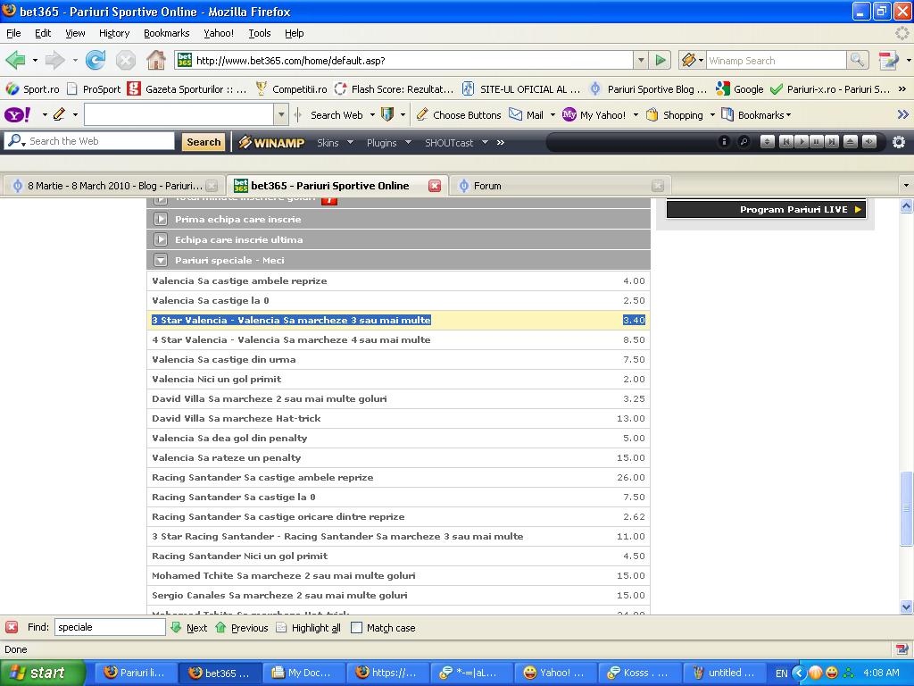914x686 pixels.
Task: Enable Match case checkbox
Action: tap(356, 628)
